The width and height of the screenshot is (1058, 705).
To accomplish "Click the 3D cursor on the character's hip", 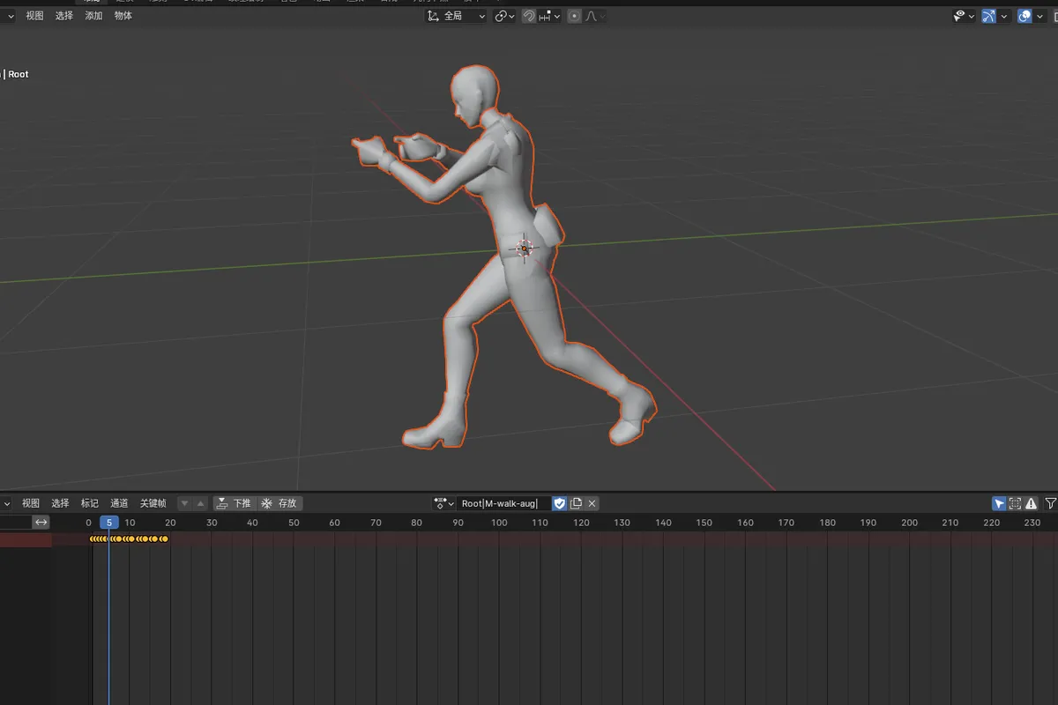I will (524, 249).
